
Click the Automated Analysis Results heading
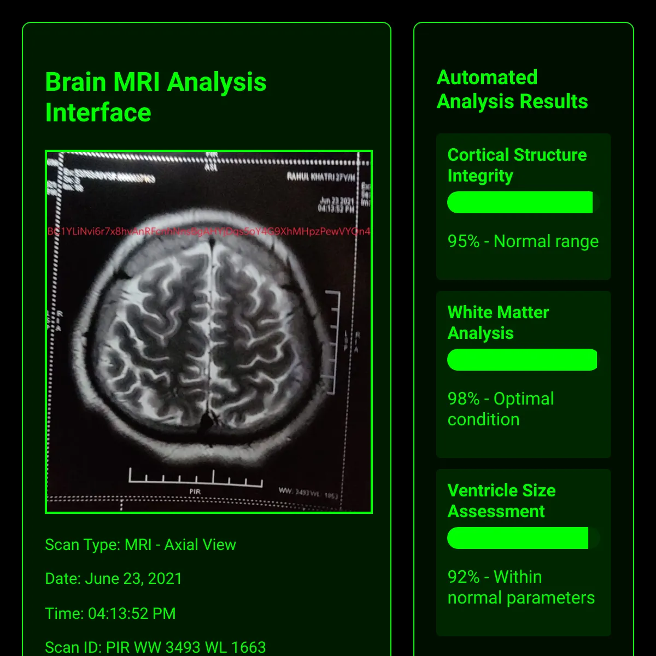pos(512,90)
